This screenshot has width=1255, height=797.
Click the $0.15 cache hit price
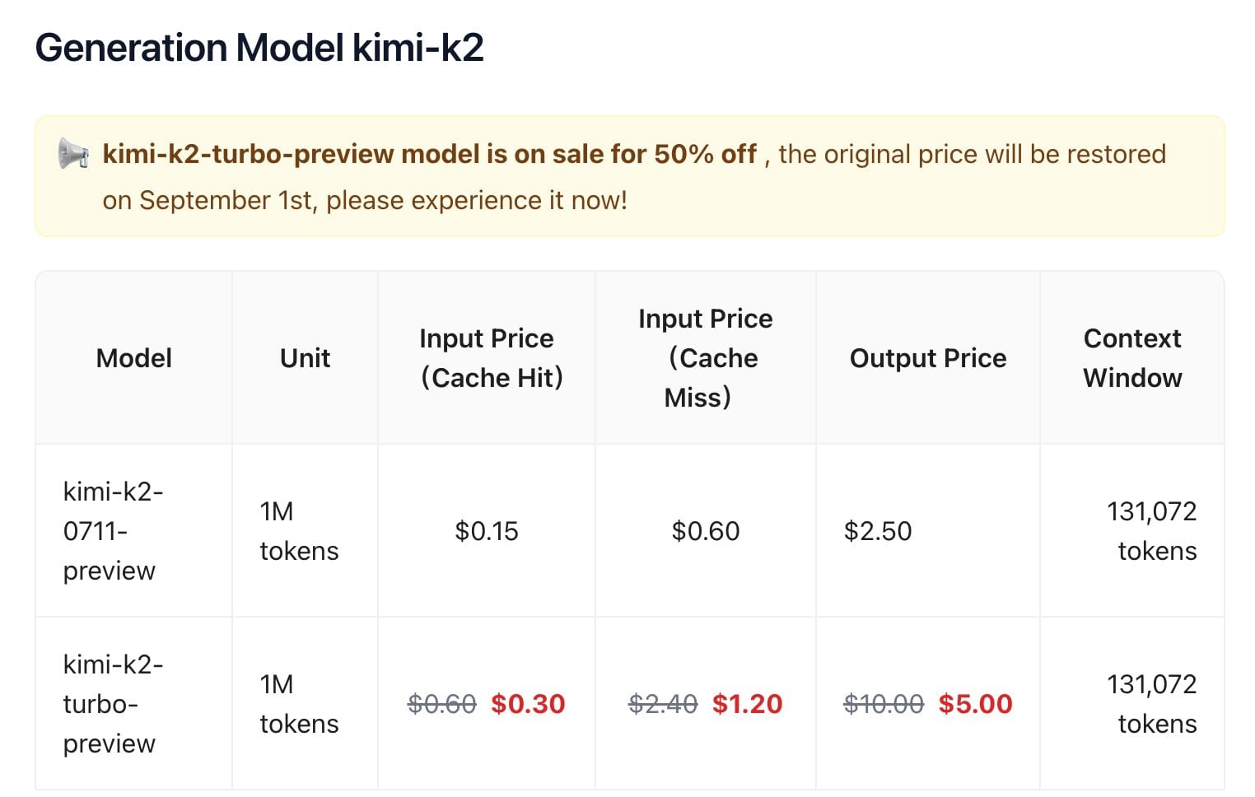click(487, 531)
